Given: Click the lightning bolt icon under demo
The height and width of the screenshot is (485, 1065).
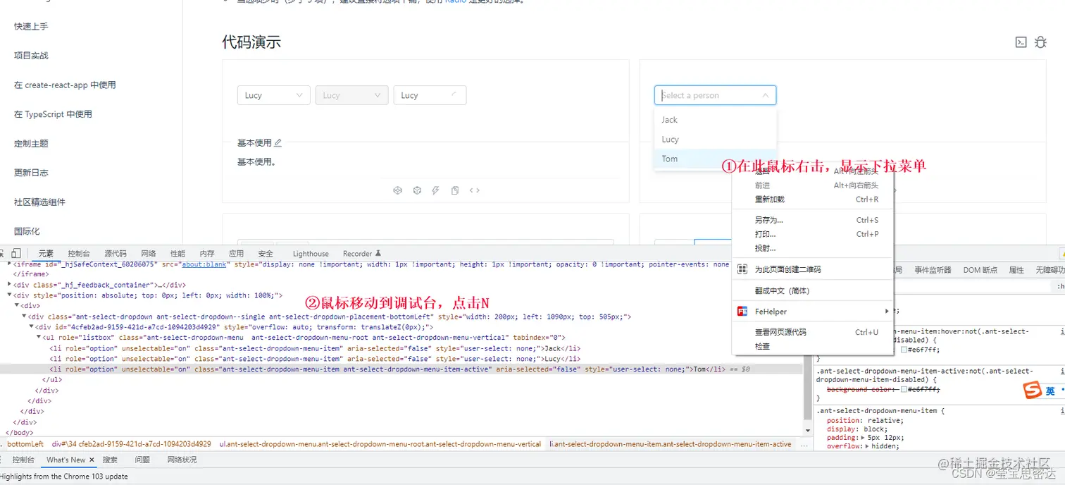Looking at the screenshot, I should coord(436,190).
